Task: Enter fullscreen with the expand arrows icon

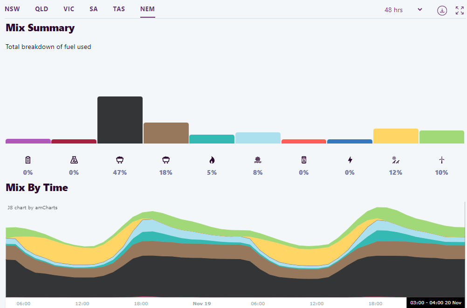Action: [x=460, y=10]
